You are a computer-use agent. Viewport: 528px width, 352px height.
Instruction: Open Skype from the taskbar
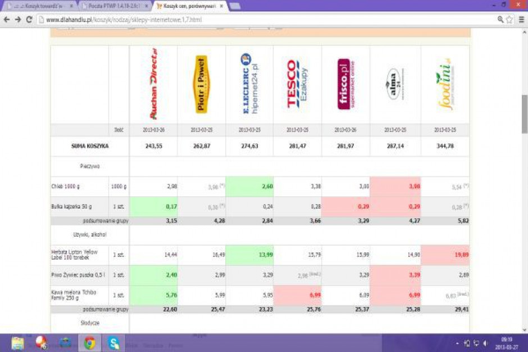113,343
